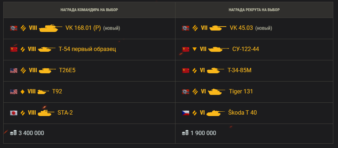
Task: Click the Czech flag icon beside Škoda T 40
Action: tap(186, 113)
